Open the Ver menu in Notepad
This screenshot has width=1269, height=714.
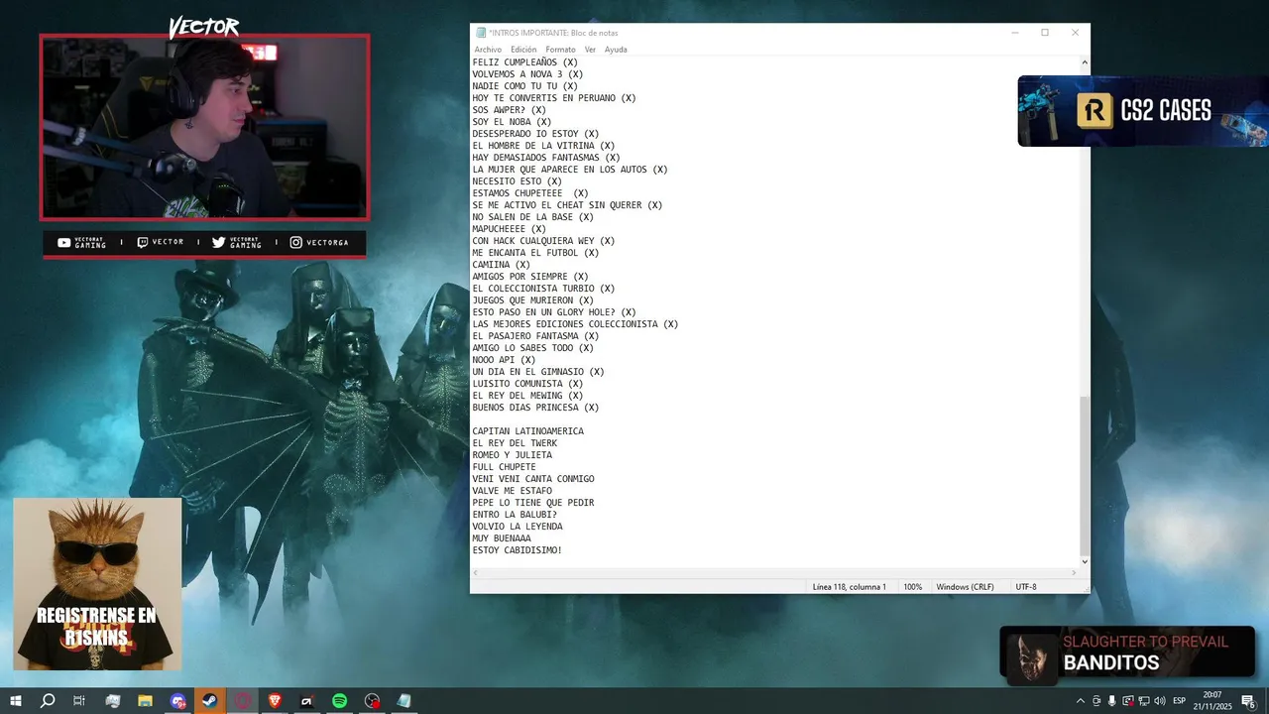pos(590,50)
